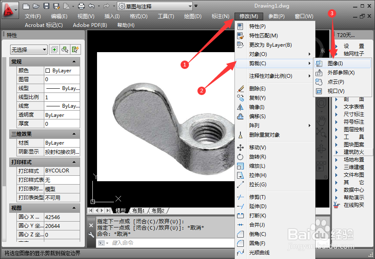375x259 pixels.
Task: Collapse the 视图 section
Action: (74, 208)
